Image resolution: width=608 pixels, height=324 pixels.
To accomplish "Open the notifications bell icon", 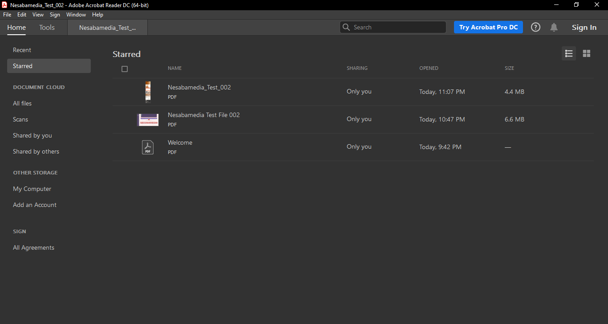I will 554,27.
